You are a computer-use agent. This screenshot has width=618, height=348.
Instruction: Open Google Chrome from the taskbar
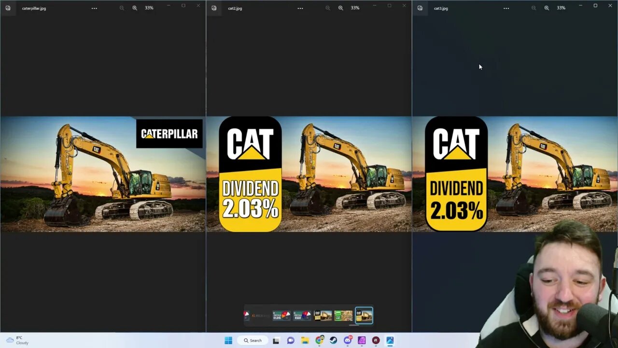(x=319, y=340)
